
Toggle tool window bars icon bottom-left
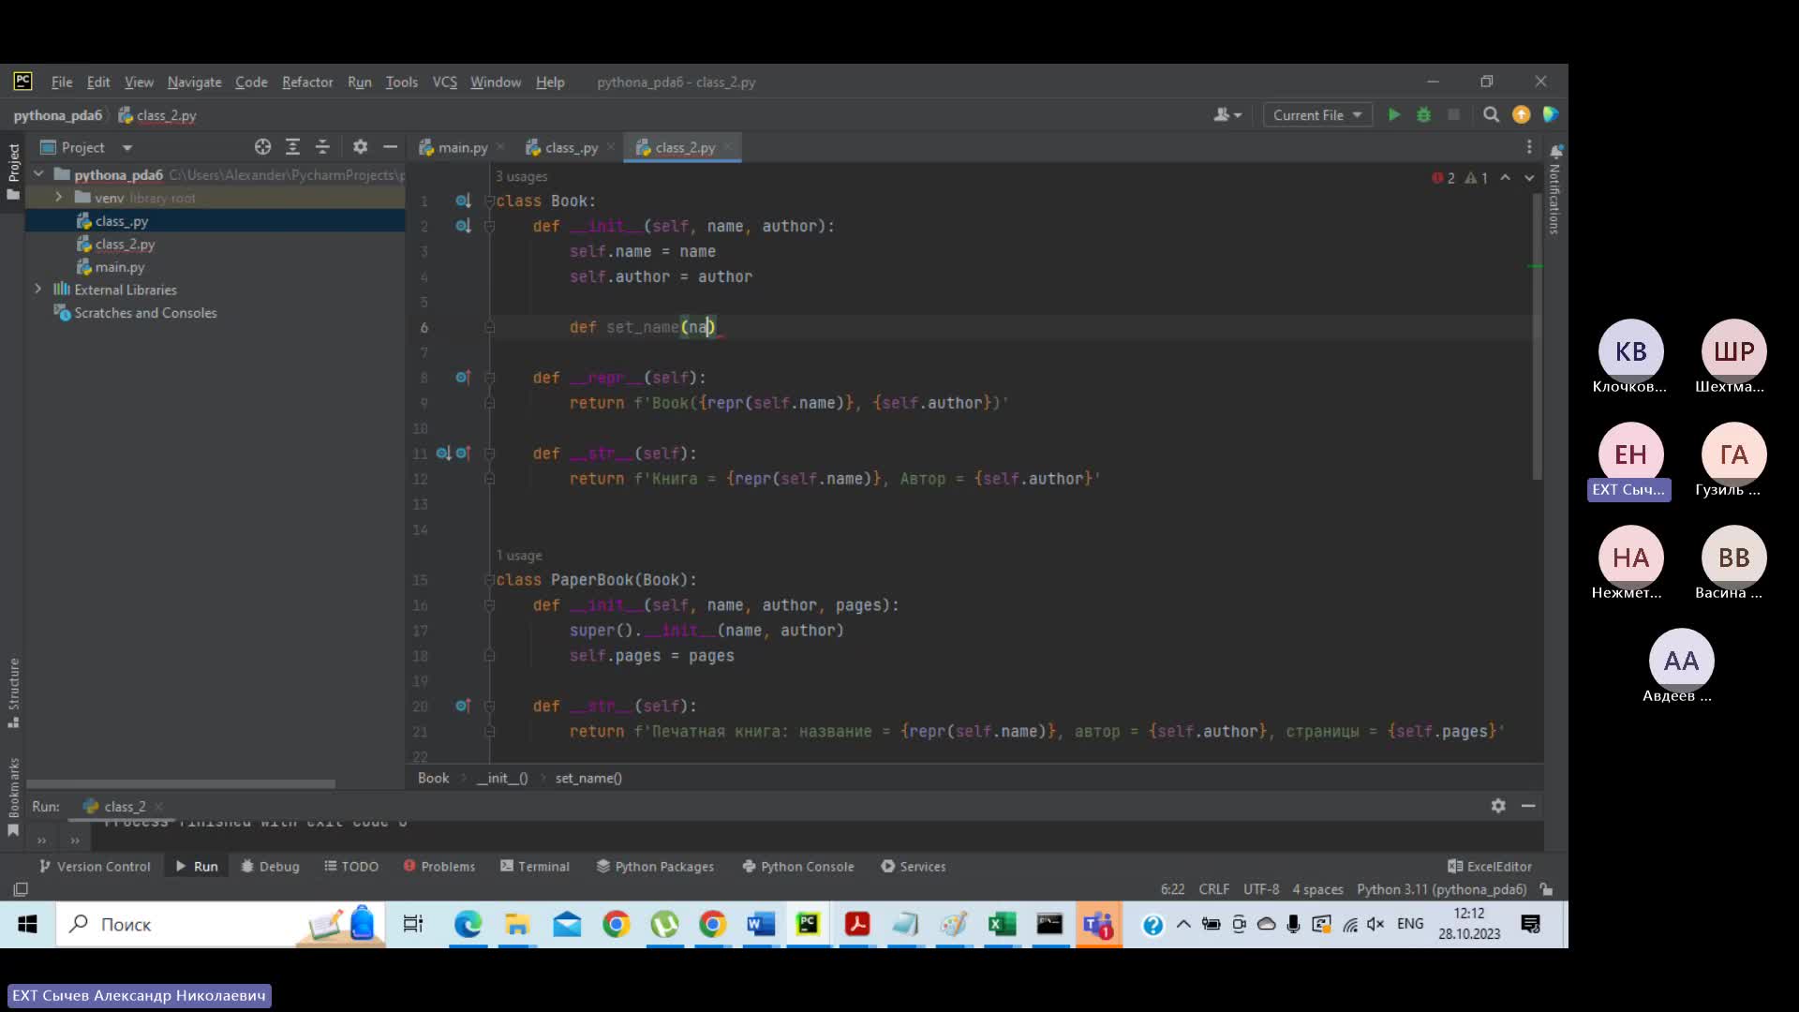[21, 889]
